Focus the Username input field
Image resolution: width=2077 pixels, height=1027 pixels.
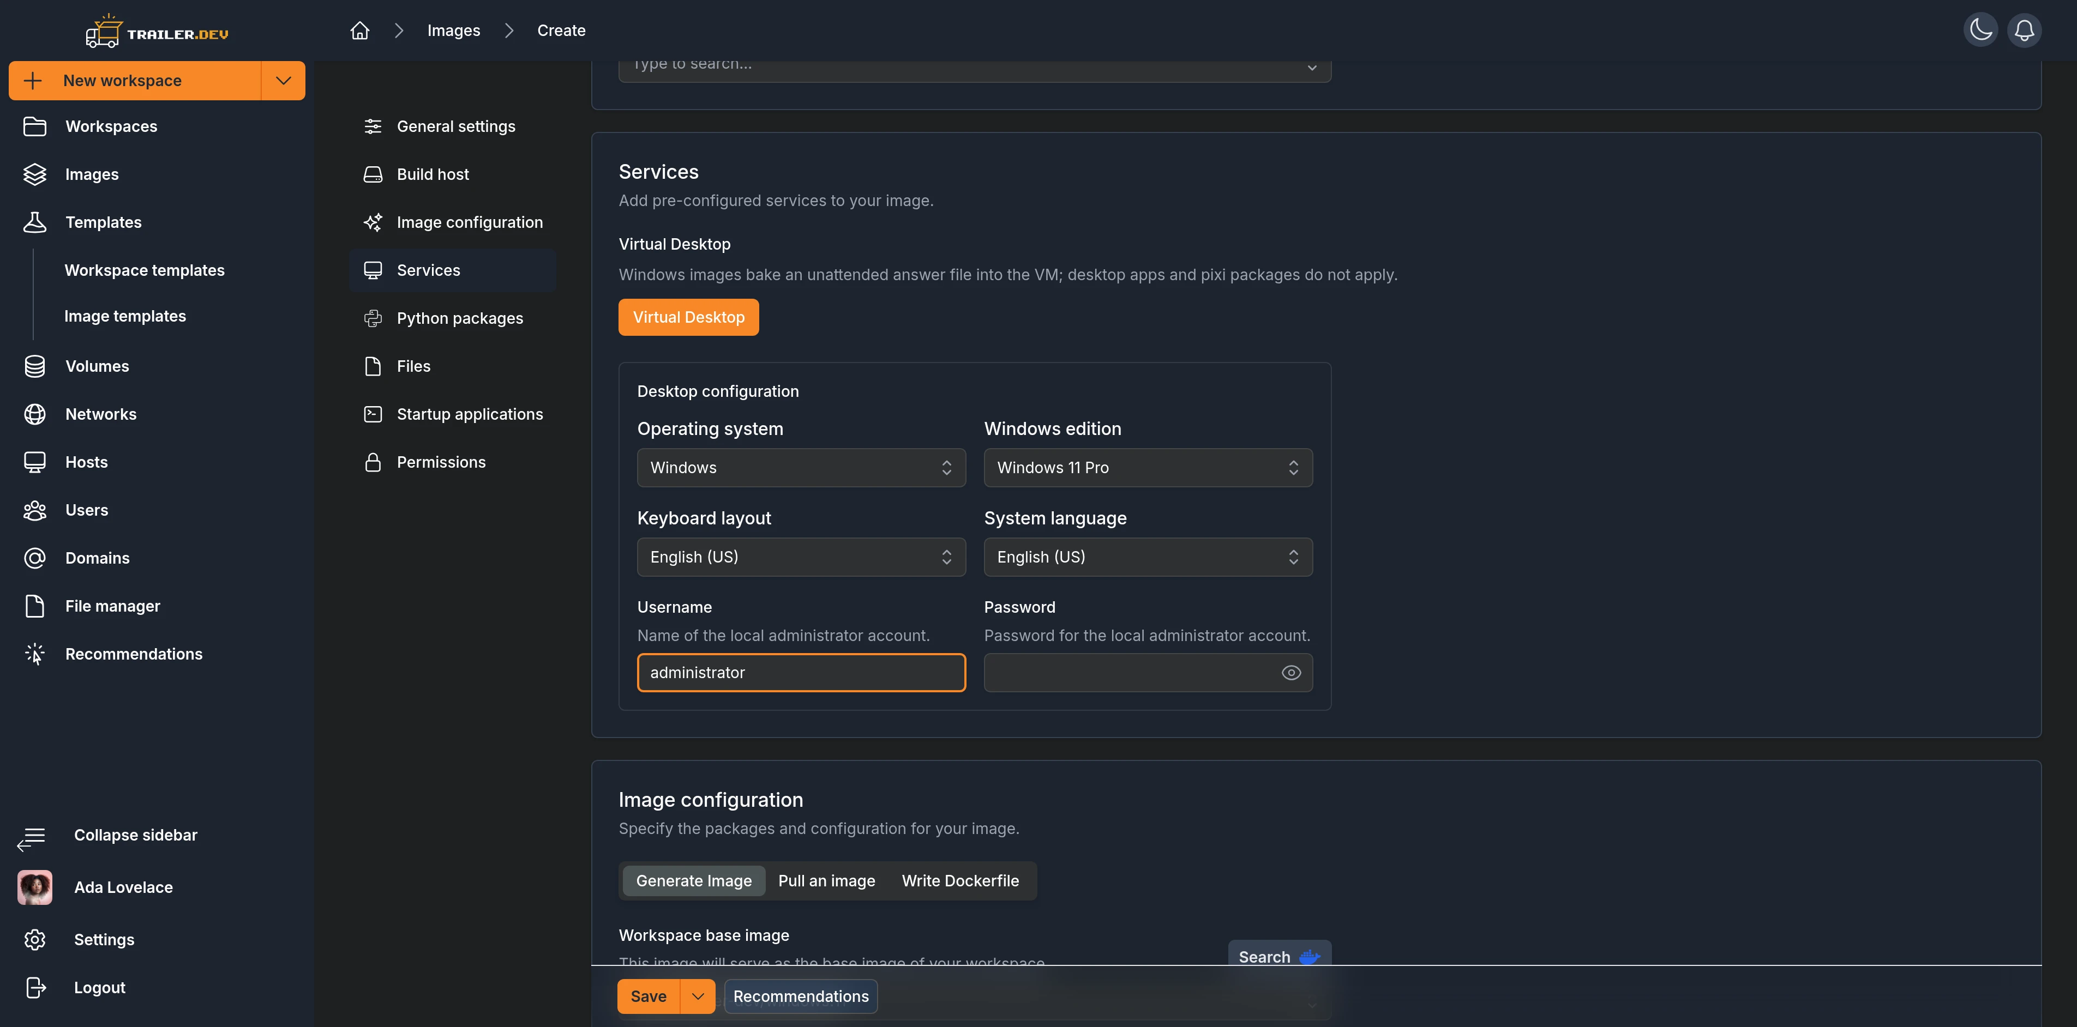click(801, 672)
